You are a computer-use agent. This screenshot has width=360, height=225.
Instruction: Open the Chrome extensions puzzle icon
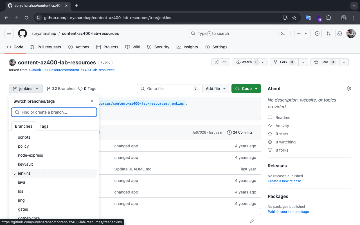pyautogui.click(x=328, y=18)
